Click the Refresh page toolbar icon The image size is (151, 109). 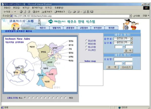click(x=25, y=12)
